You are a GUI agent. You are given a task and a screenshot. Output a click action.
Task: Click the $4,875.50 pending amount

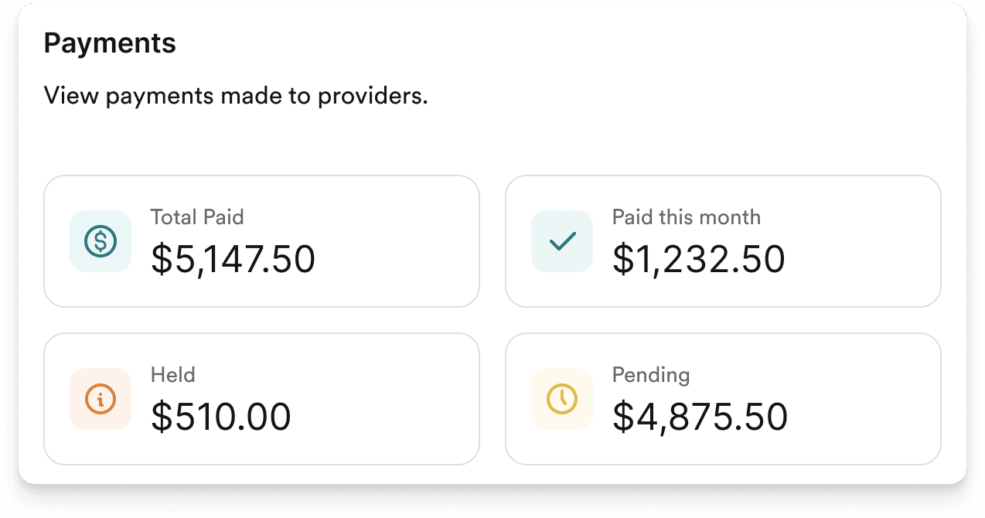pyautogui.click(x=700, y=417)
